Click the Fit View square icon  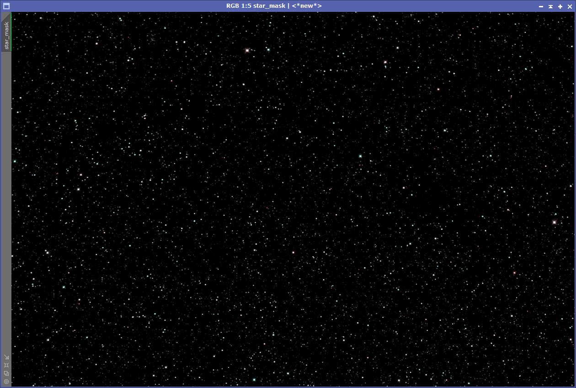click(6, 365)
